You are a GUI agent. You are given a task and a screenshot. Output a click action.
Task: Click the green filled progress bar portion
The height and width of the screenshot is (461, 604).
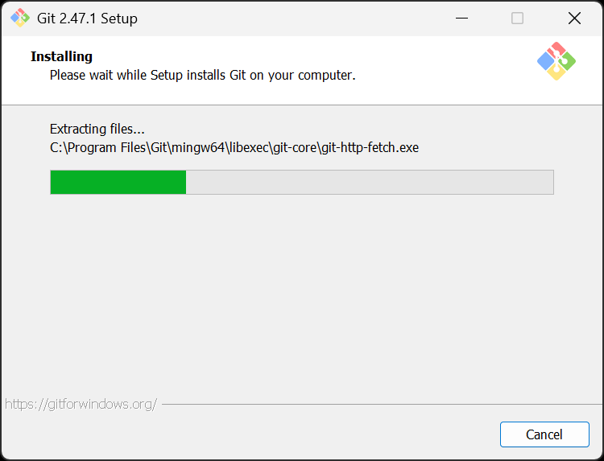(x=118, y=182)
